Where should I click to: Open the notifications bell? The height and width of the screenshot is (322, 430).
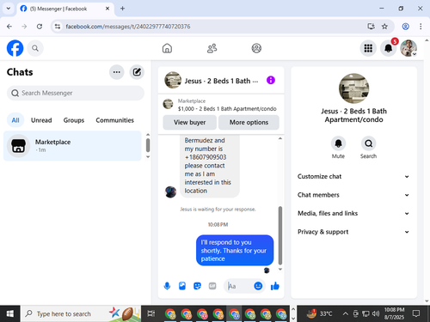(x=388, y=48)
